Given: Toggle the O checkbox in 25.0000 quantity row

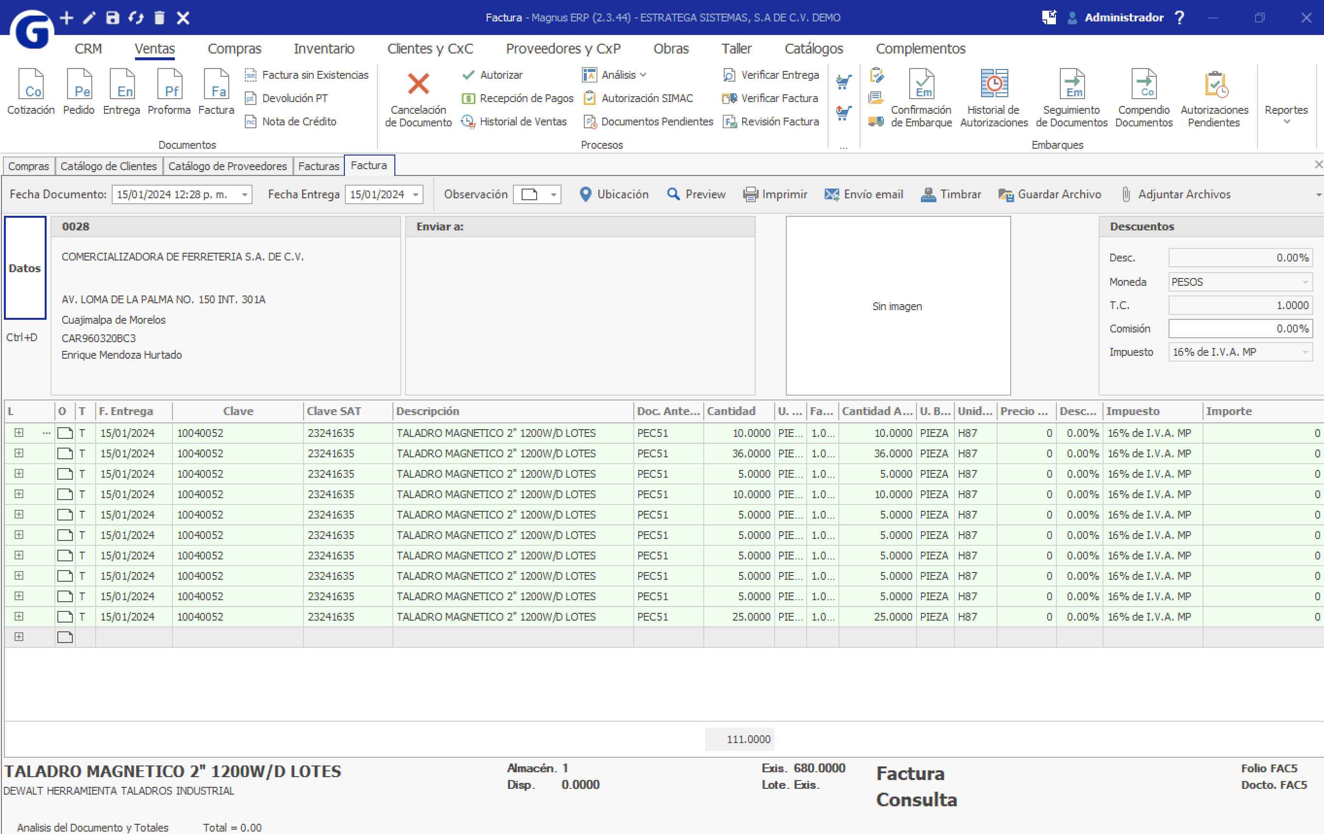Looking at the screenshot, I should (x=65, y=617).
